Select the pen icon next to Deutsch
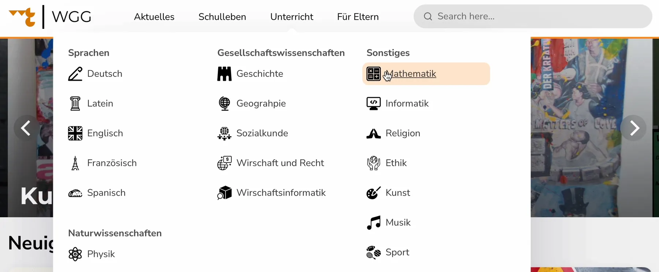Image resolution: width=659 pixels, height=272 pixels. [75, 74]
